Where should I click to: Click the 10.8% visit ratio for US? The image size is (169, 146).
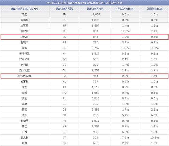click(x=126, y=48)
